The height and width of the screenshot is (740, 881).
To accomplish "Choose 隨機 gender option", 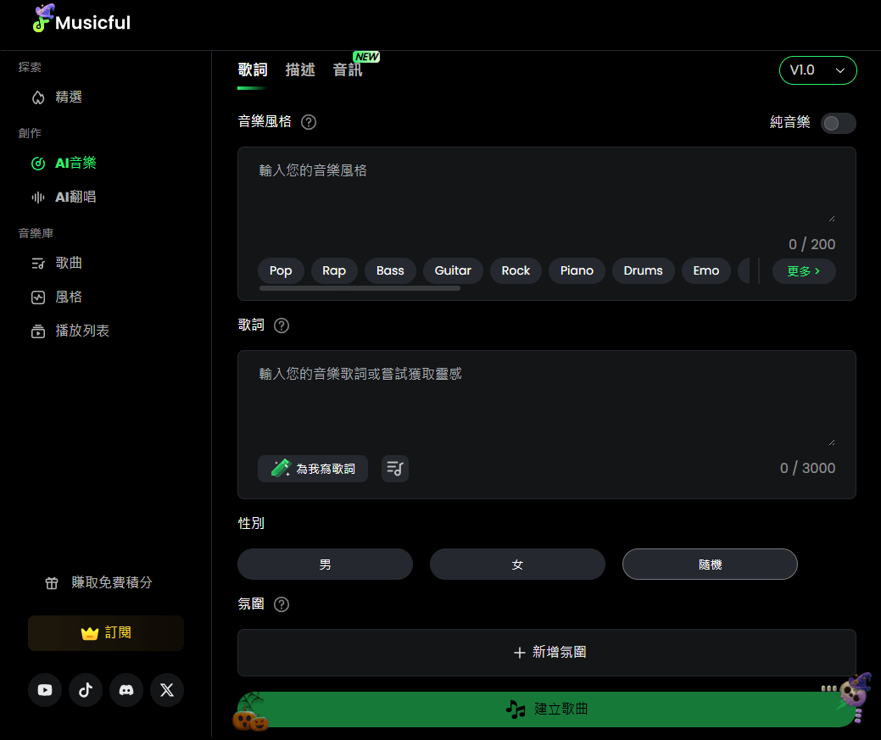I will click(710, 564).
